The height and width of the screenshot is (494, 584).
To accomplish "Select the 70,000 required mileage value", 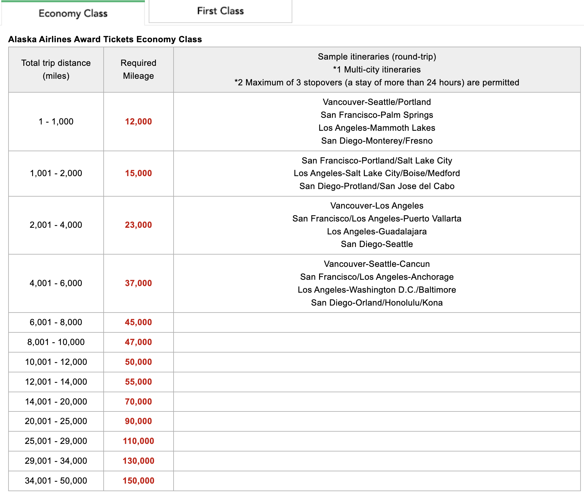I will (x=138, y=402).
